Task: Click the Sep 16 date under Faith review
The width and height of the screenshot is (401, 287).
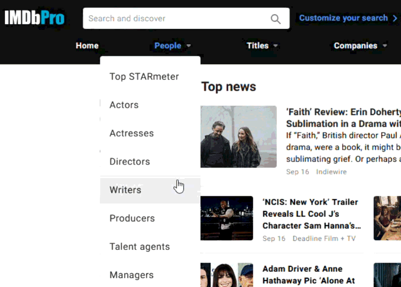Action: [x=298, y=172]
